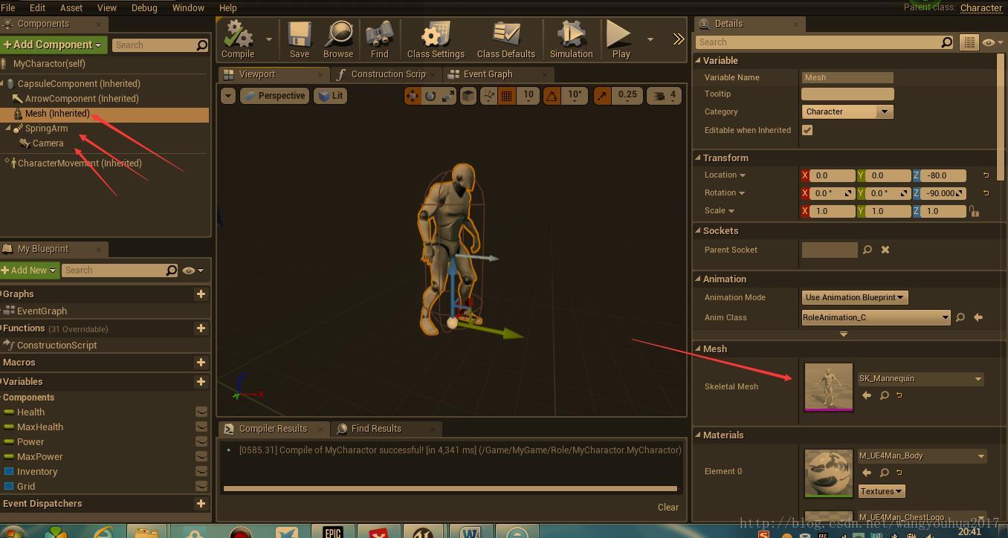Open M_UE4Man_Body material dropdown
This screenshot has width=1008, height=538.
click(923, 456)
